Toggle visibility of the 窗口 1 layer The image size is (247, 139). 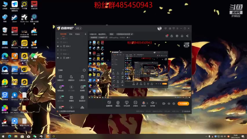coord(58,38)
